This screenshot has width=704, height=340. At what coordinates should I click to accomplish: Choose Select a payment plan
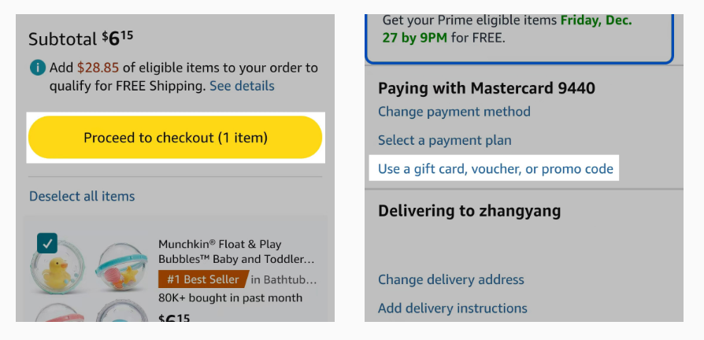445,140
